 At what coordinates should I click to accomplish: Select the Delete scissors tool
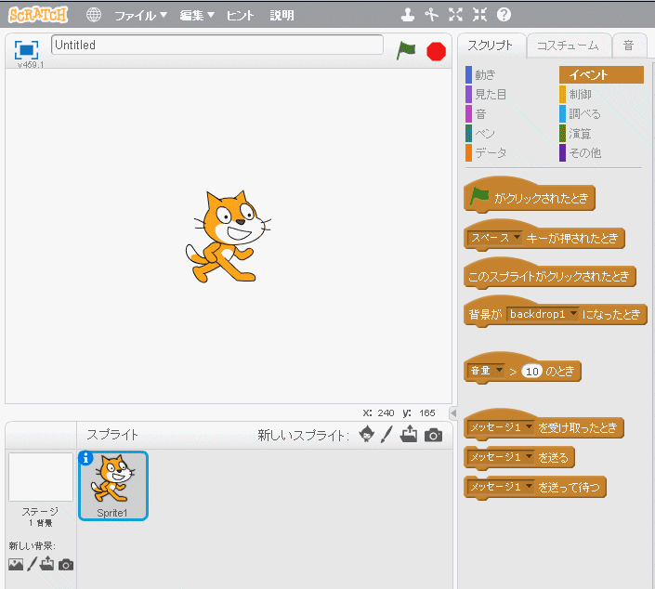pyautogui.click(x=431, y=15)
